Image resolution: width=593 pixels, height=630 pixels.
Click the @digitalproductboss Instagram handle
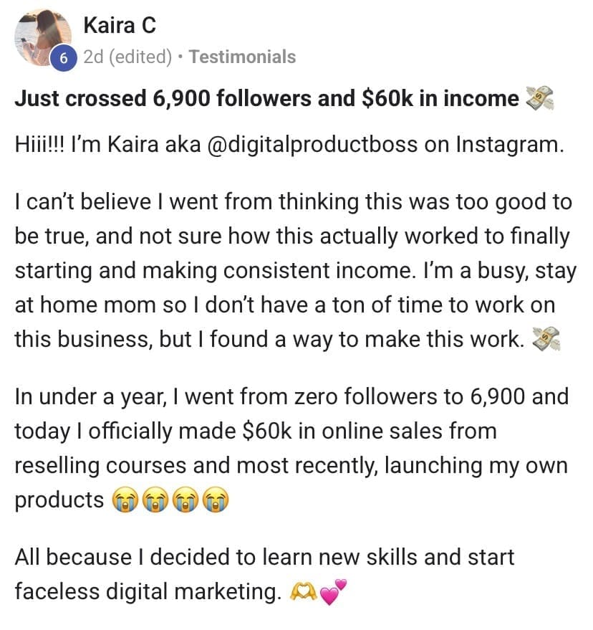point(312,145)
